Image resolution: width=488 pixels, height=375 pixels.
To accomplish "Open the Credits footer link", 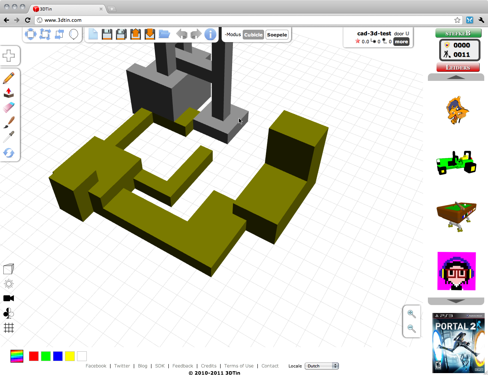I will [208, 366].
